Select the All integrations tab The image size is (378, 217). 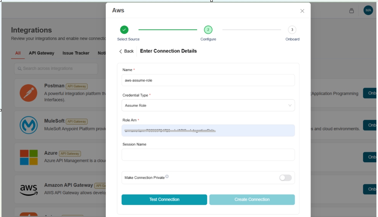click(18, 53)
